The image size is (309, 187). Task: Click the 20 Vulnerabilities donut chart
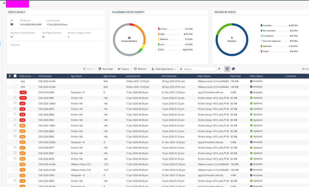pos(129,39)
